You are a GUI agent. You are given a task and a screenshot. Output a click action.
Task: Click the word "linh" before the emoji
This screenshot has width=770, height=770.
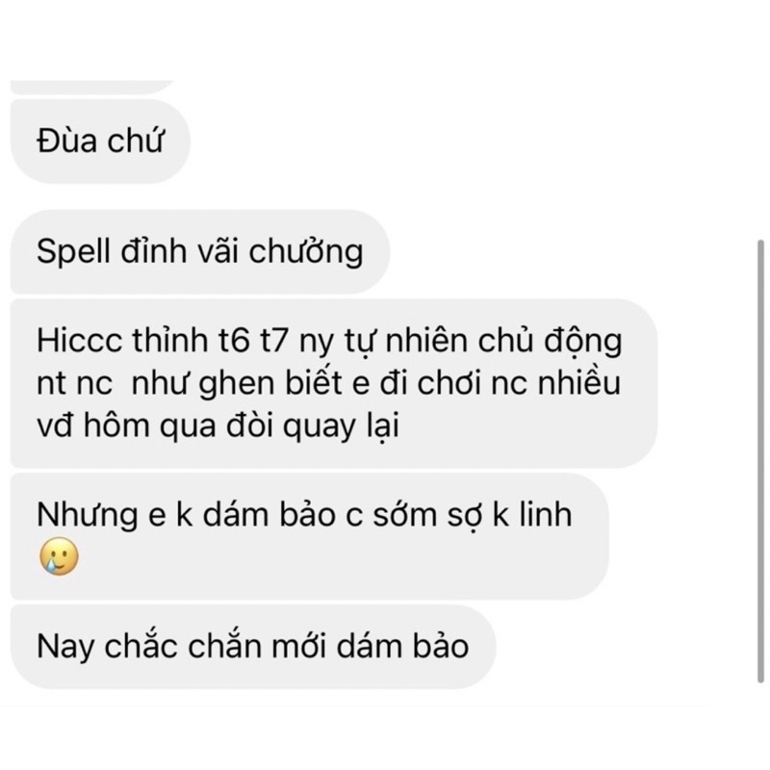546,514
